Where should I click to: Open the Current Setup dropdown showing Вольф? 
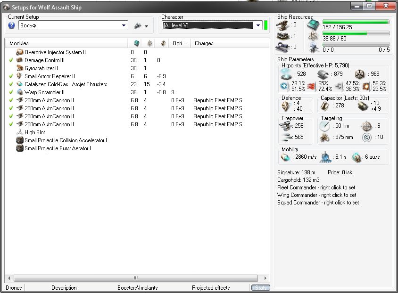(x=73, y=25)
